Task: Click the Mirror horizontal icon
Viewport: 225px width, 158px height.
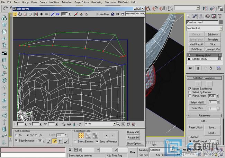Action: click(36, 14)
